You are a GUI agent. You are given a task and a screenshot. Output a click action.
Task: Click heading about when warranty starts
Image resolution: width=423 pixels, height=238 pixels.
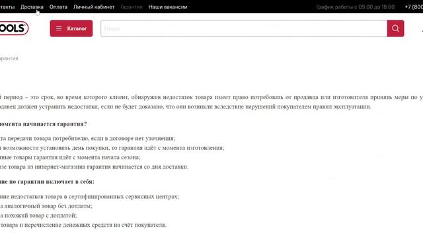pyautogui.click(x=44, y=124)
